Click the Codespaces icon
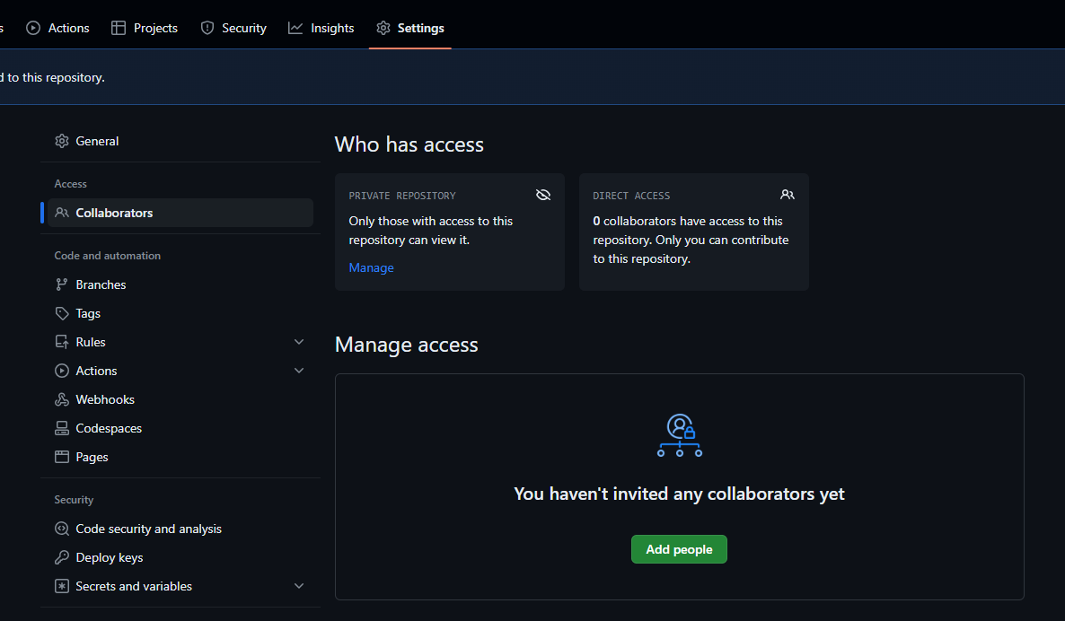1065x621 pixels. pyautogui.click(x=62, y=428)
